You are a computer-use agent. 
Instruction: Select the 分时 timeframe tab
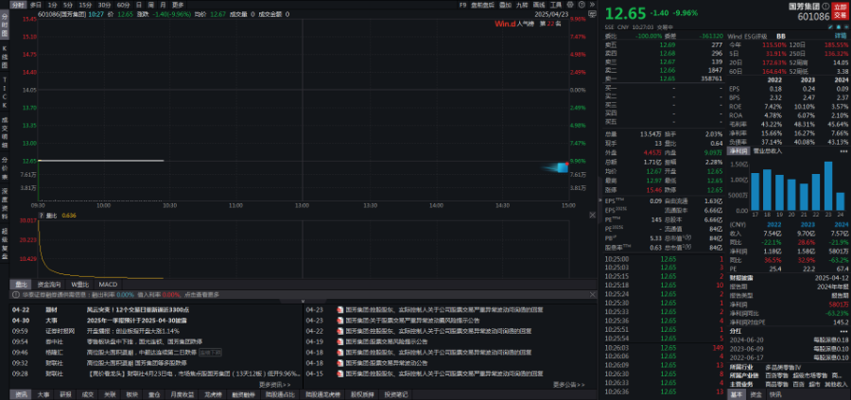click(x=19, y=5)
